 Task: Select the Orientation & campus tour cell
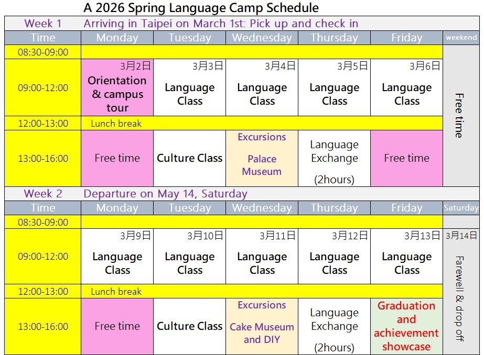pos(117,93)
